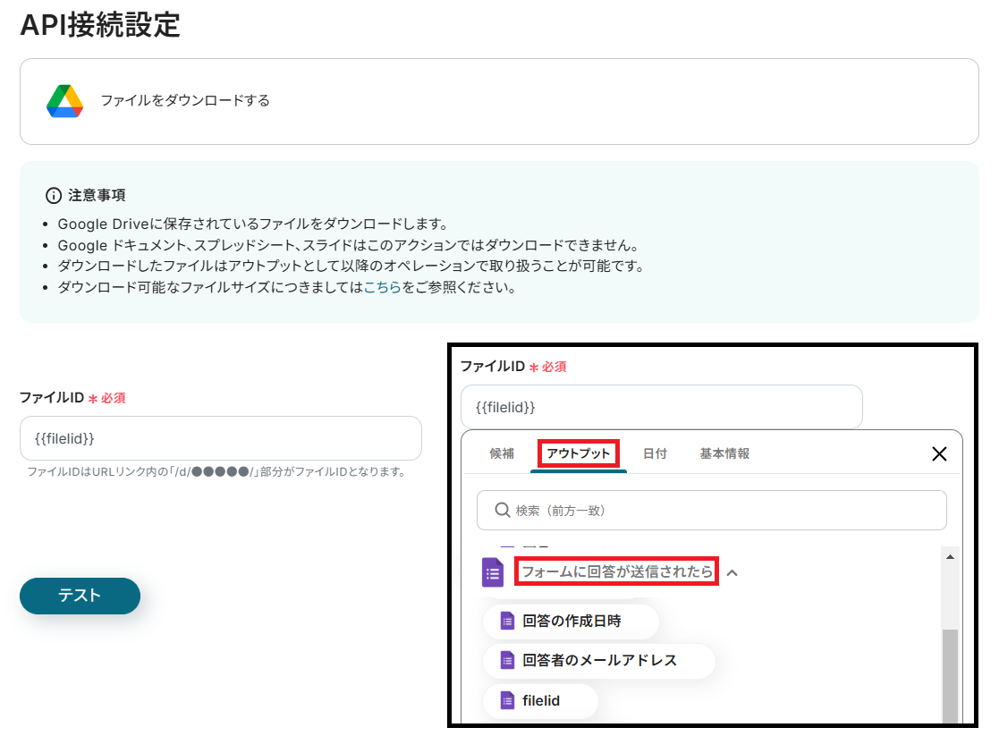
Task: Open the こちら link about file sizes
Action: click(382, 288)
